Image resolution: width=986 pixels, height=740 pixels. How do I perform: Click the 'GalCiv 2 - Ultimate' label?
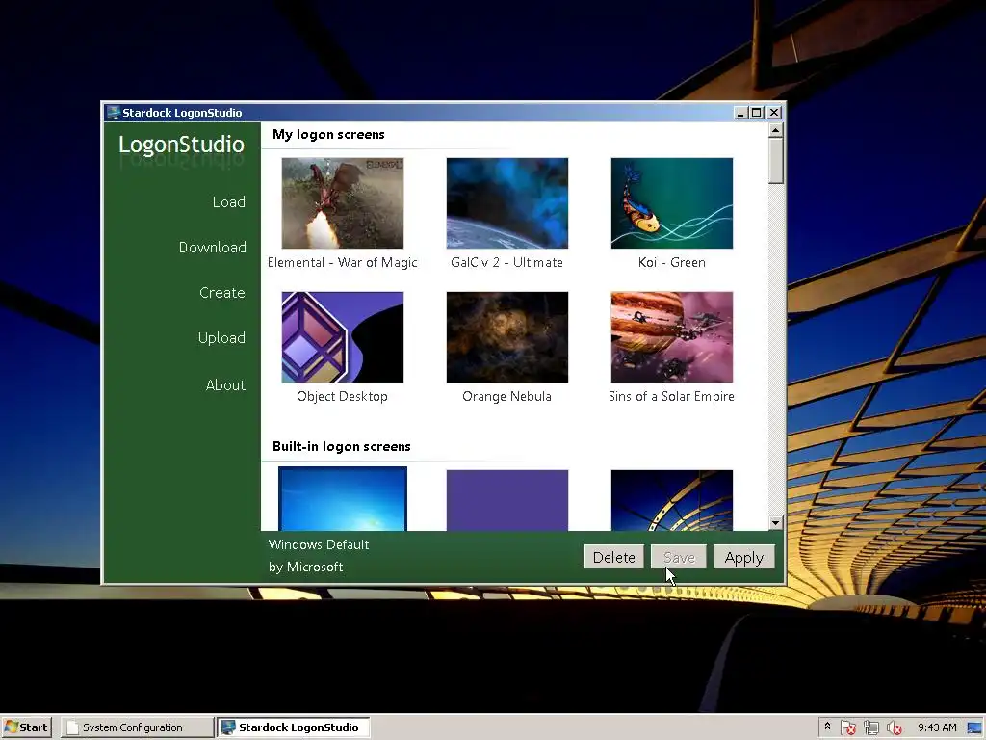tap(506, 262)
